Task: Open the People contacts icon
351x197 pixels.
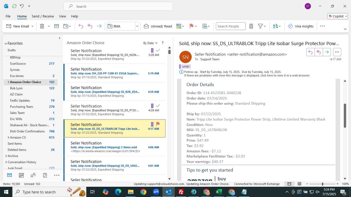Action: (33, 175)
